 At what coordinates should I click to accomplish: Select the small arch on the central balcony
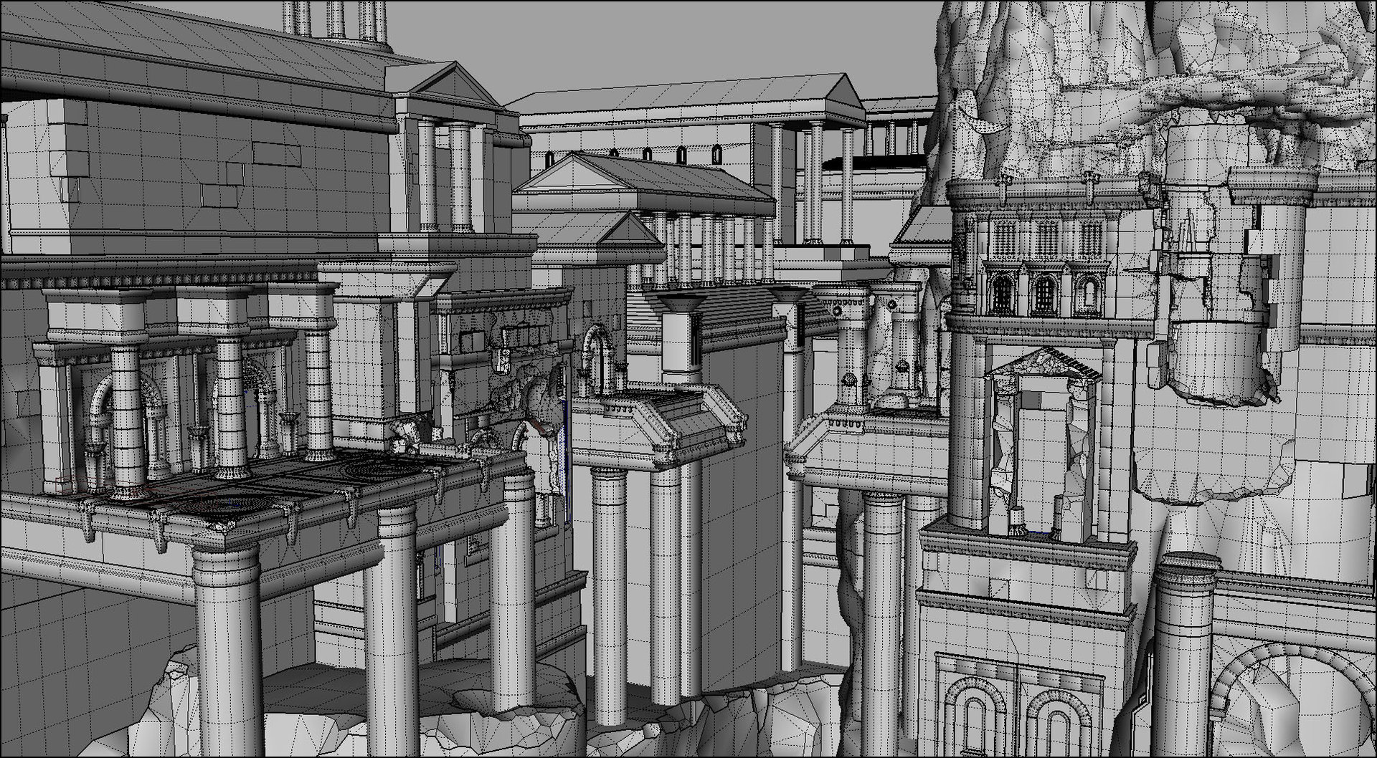tap(597, 355)
